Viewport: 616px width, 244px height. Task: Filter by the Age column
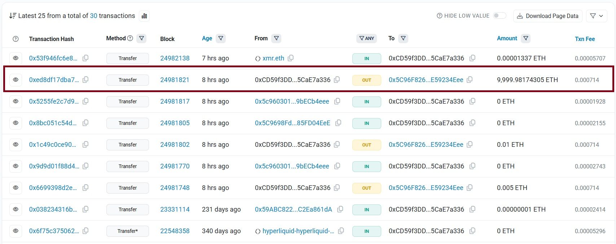221,38
